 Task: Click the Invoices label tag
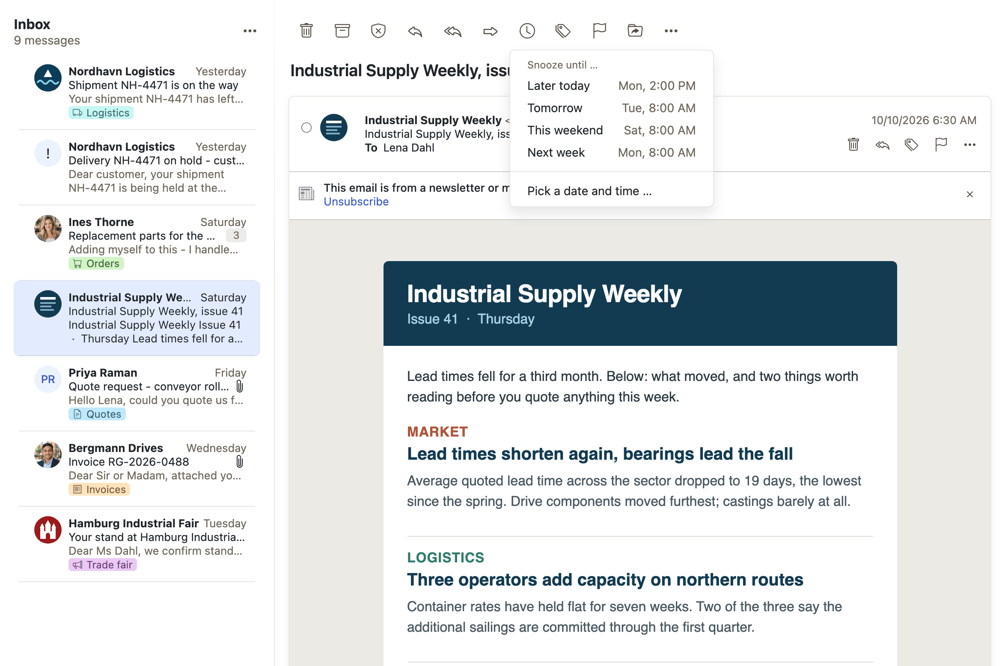[99, 489]
